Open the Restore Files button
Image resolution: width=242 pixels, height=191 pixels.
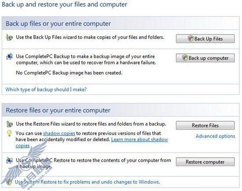tap(205, 126)
